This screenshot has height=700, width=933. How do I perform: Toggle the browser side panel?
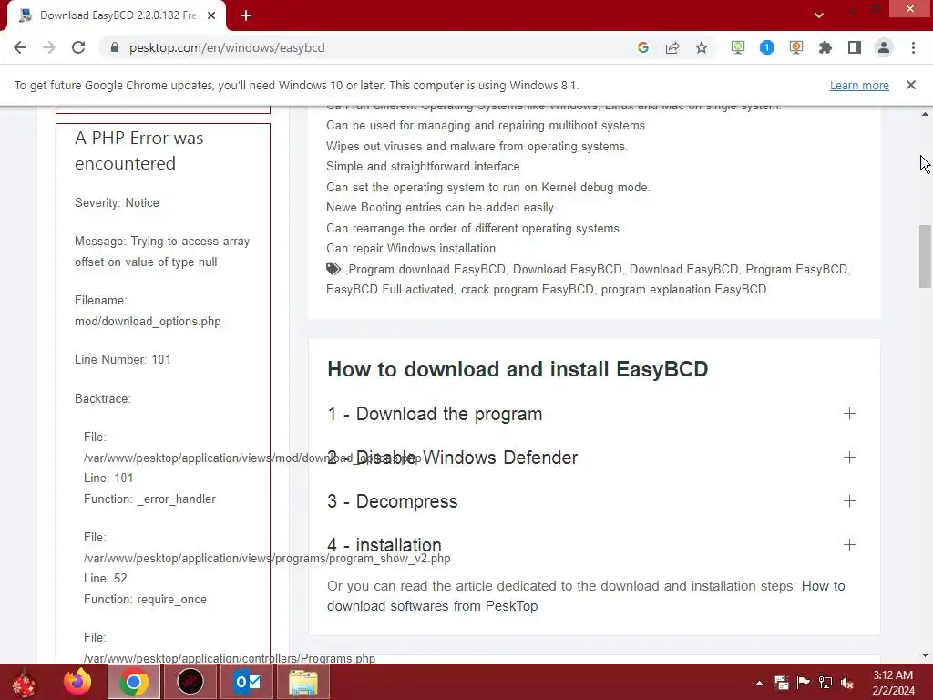[x=855, y=47]
